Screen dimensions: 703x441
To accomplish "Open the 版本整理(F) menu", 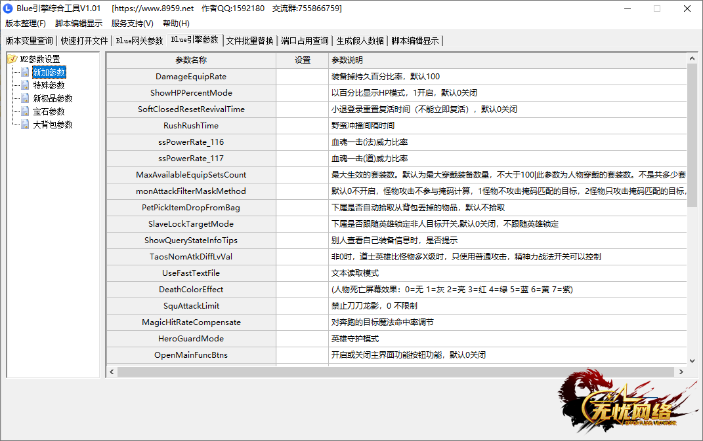I will [x=26, y=24].
